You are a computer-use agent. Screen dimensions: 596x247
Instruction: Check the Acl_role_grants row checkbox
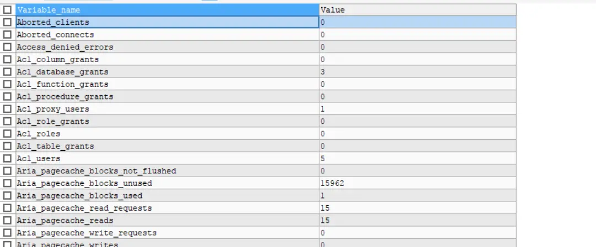pos(7,122)
